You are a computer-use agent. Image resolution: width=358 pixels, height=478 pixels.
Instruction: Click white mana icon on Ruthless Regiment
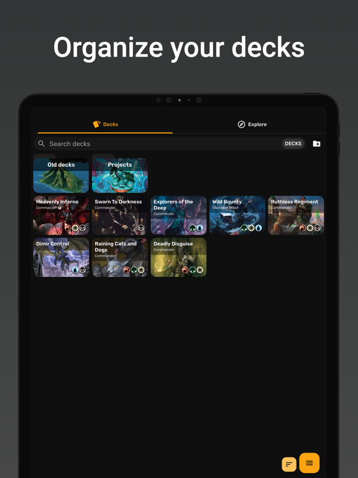click(x=310, y=228)
